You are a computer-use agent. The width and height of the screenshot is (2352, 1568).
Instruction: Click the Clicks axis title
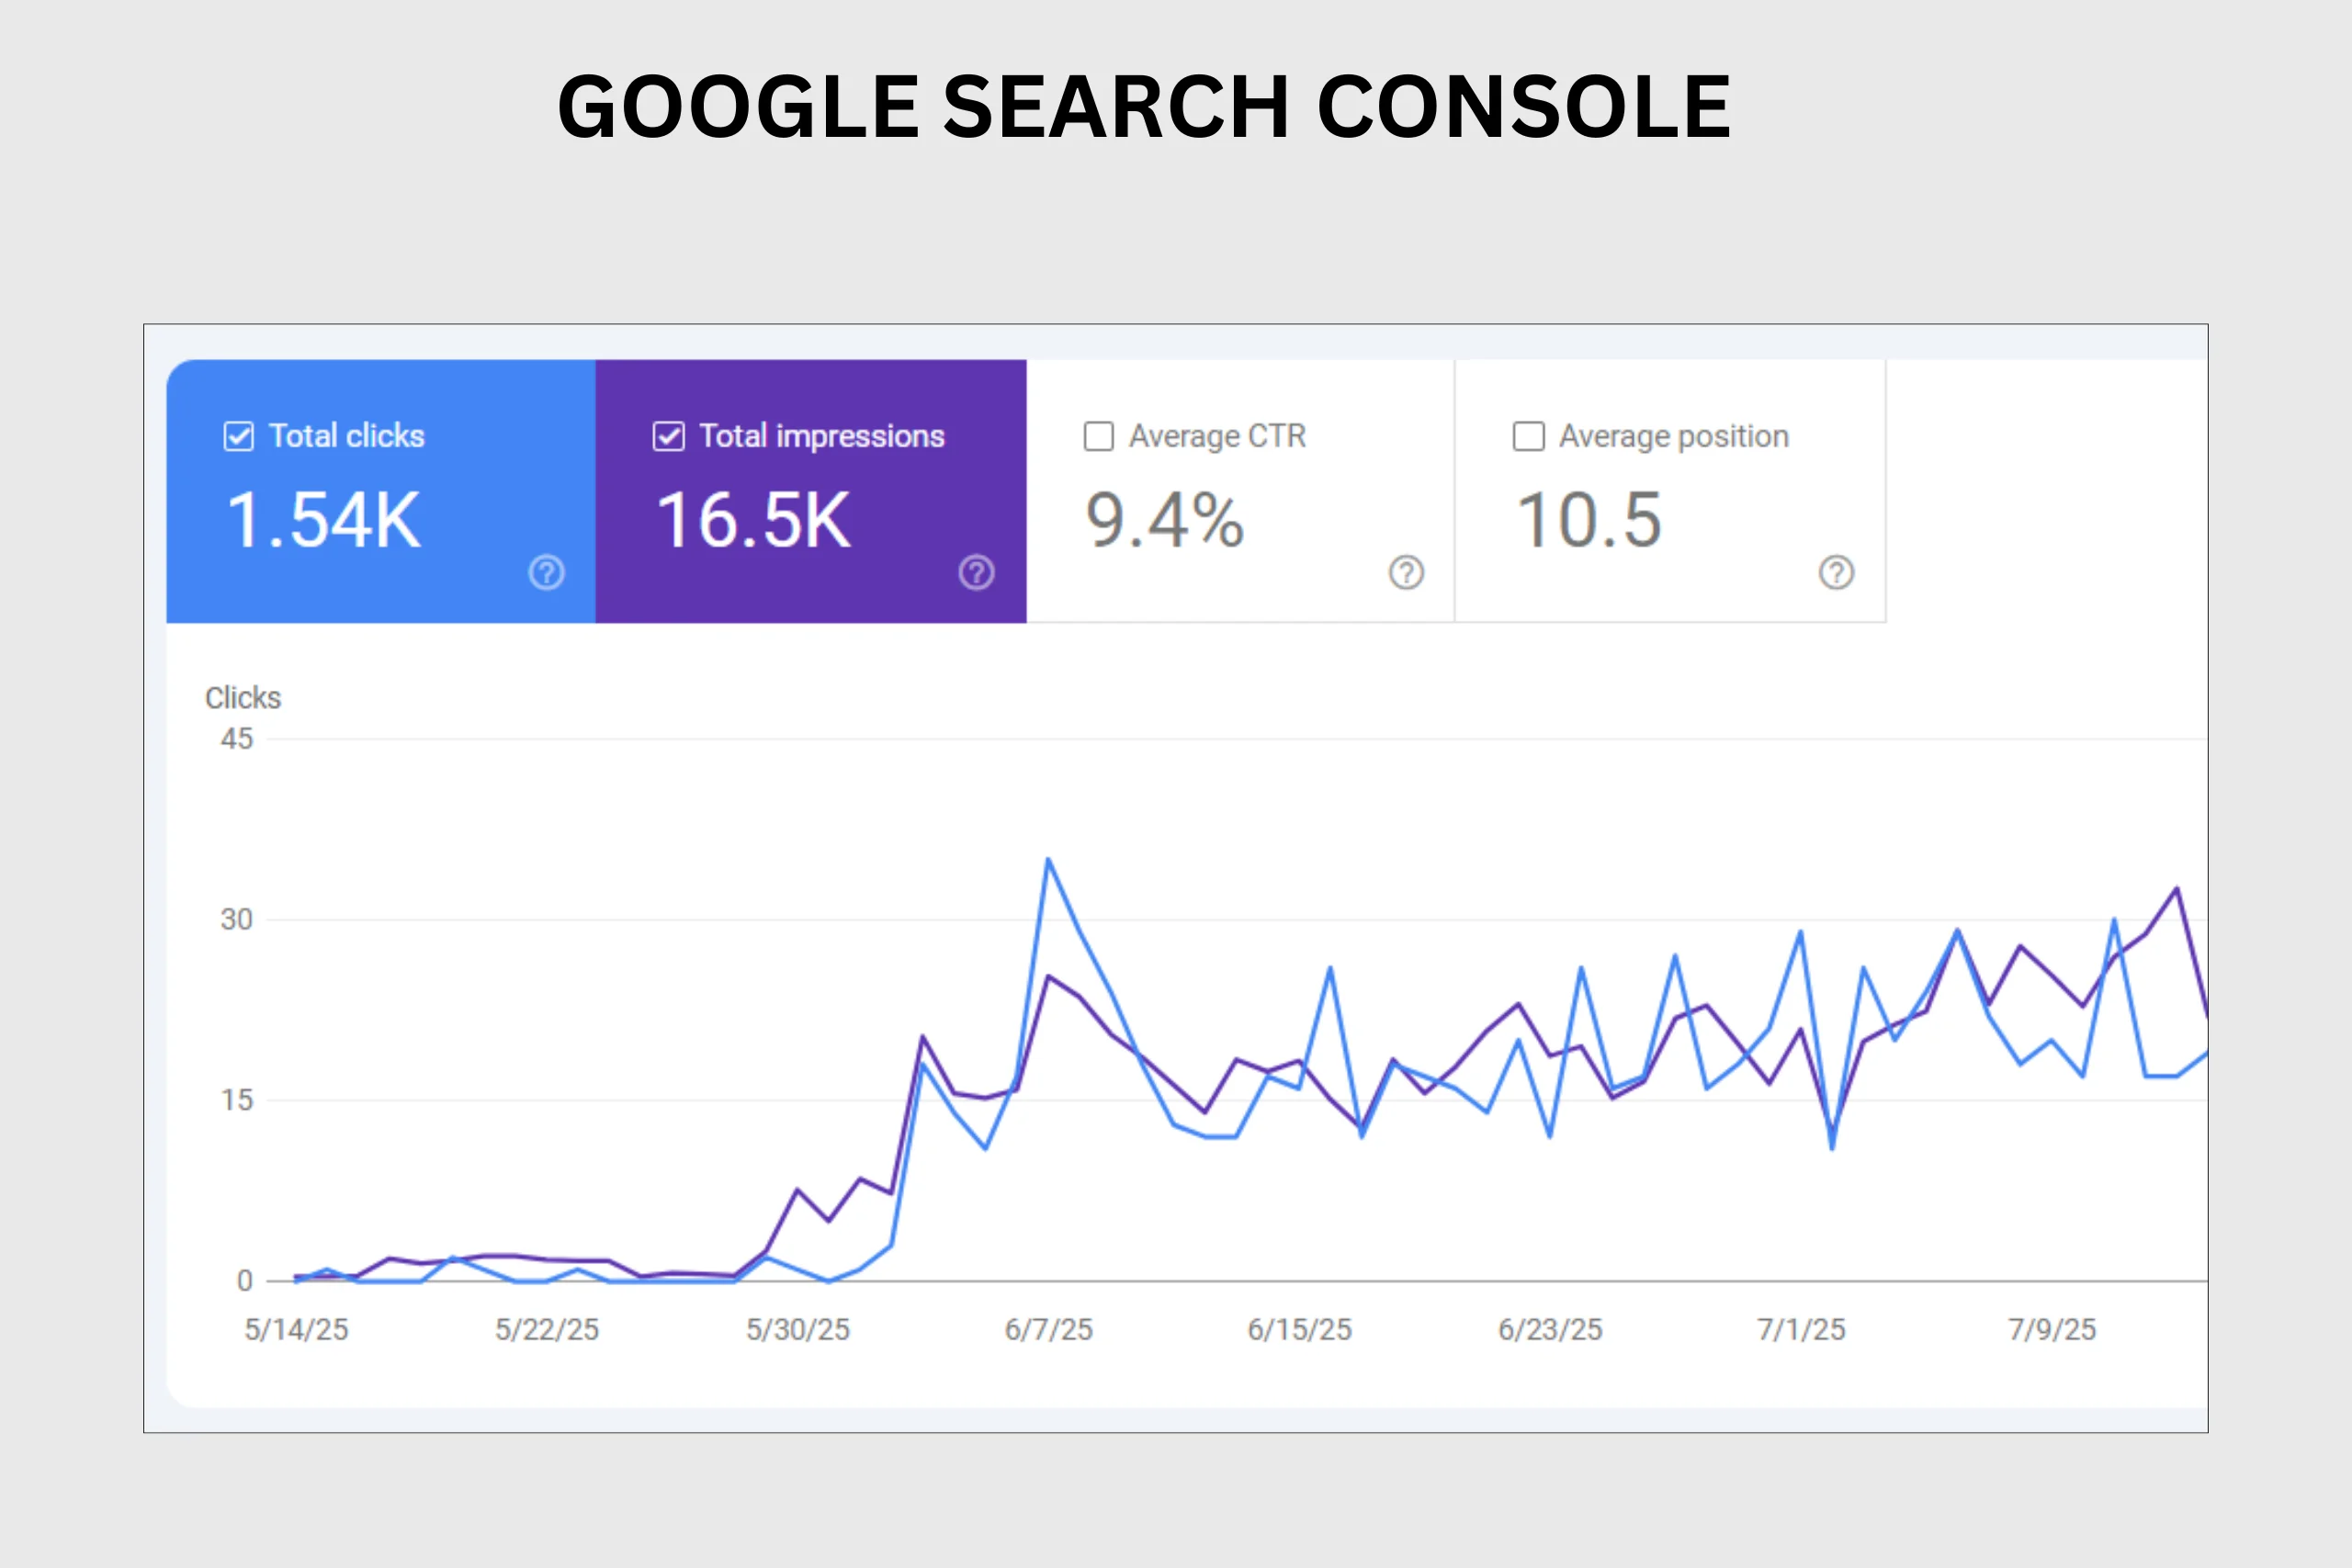point(243,698)
